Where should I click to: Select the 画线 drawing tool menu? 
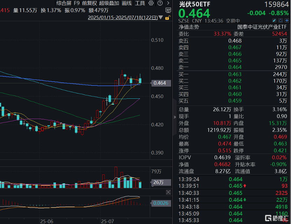point(127,3)
